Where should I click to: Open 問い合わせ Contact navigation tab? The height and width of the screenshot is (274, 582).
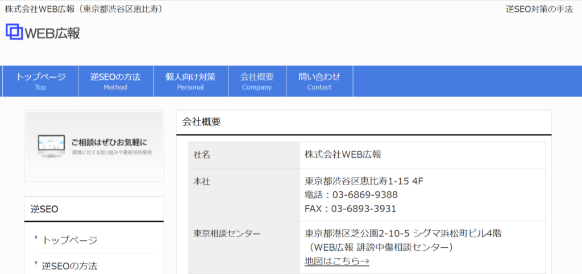(x=319, y=82)
